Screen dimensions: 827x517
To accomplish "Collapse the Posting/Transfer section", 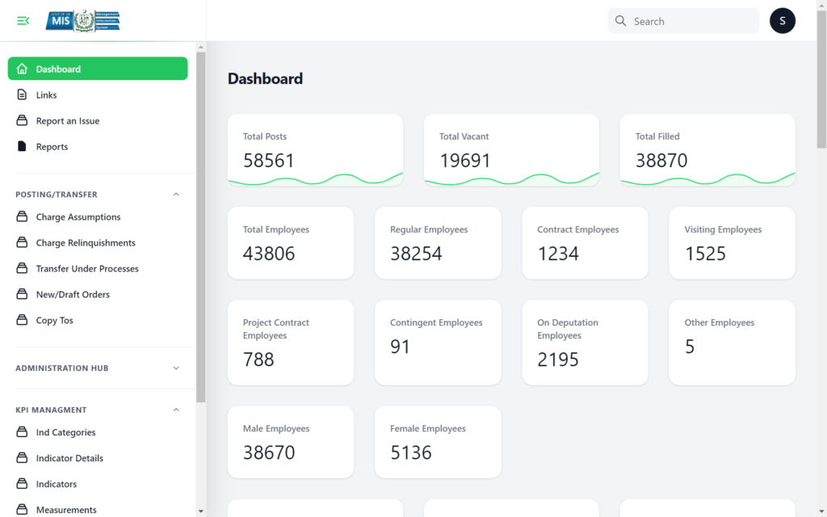I will (176, 195).
